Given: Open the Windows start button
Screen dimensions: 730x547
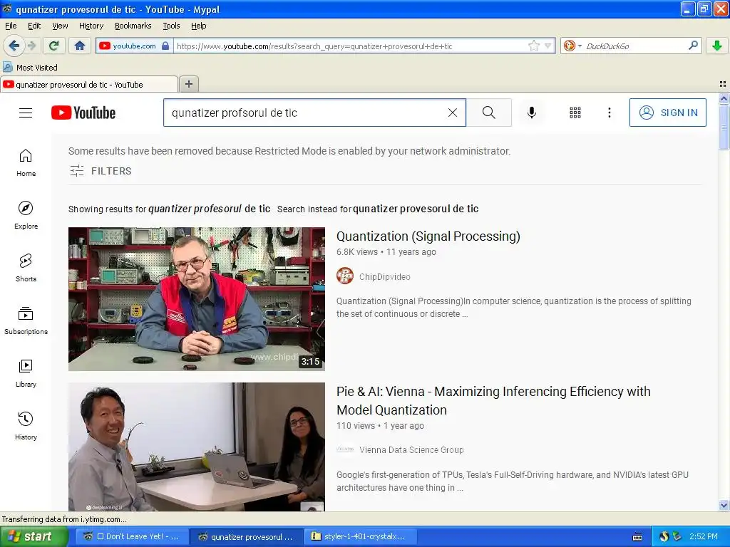Looking at the screenshot, I should pos(34,536).
